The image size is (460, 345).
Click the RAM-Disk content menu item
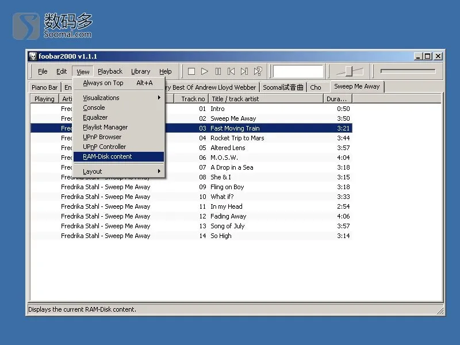[118, 156]
